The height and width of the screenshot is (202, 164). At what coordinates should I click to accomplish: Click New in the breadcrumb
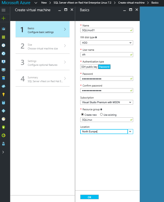[x=44, y=3]
